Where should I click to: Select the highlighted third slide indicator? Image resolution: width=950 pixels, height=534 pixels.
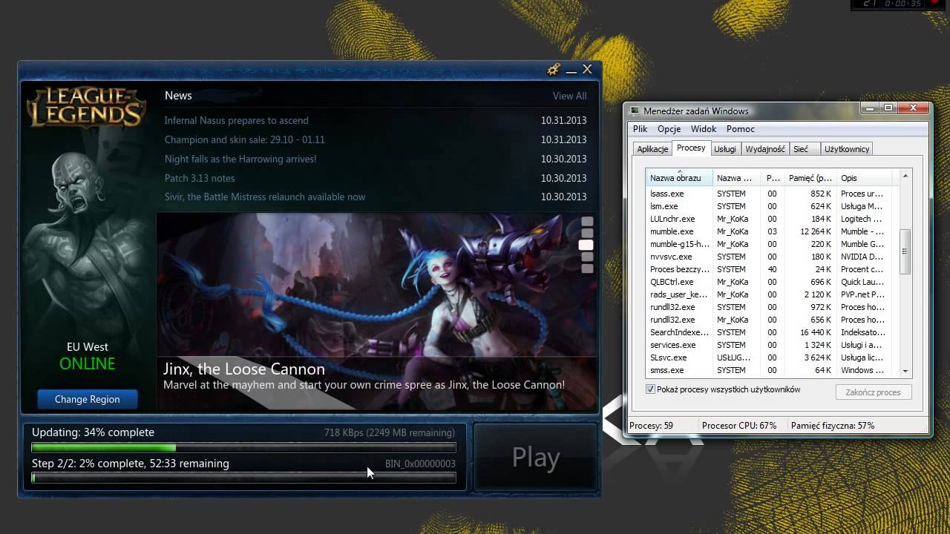pyautogui.click(x=586, y=245)
